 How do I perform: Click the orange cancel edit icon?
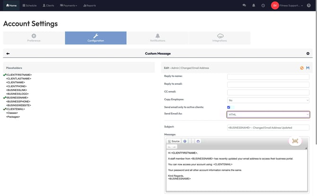tap(302, 68)
